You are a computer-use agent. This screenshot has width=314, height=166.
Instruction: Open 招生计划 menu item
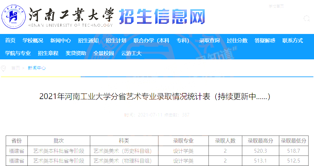coord(116,40)
